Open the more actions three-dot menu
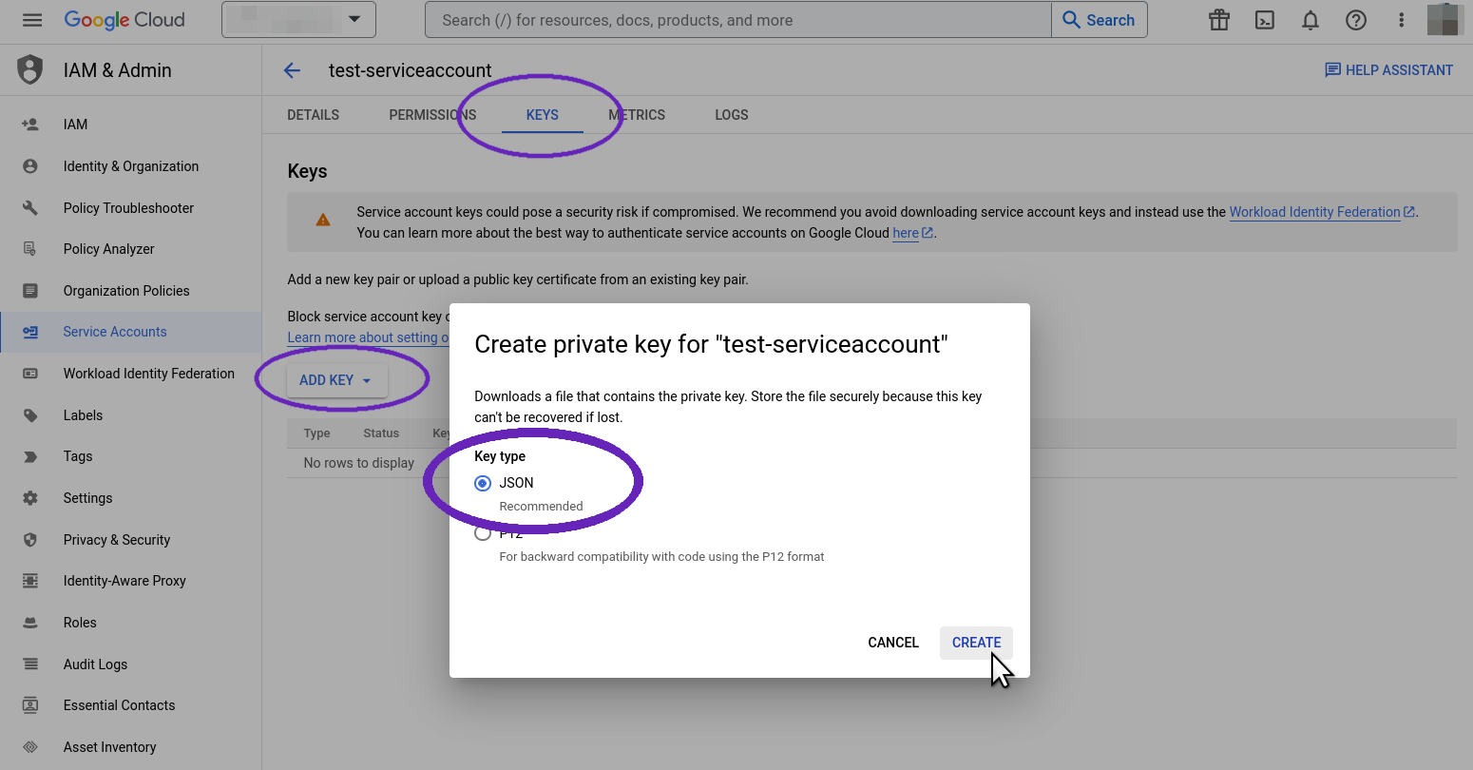The width and height of the screenshot is (1473, 770). 1401,19
